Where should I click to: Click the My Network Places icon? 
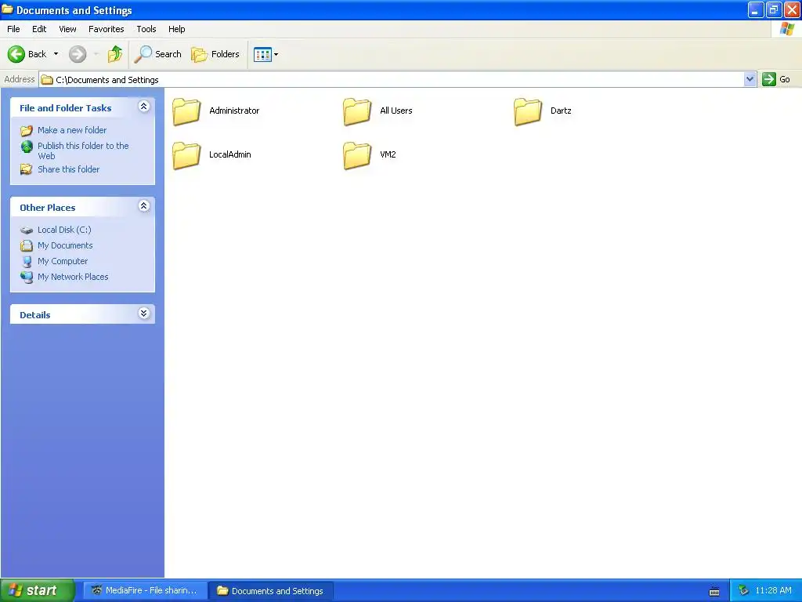pyautogui.click(x=27, y=277)
